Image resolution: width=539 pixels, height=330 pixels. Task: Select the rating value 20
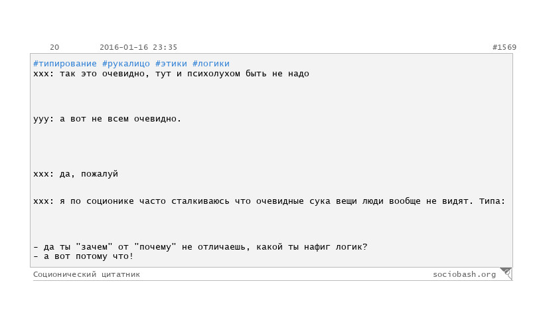pyautogui.click(x=54, y=47)
